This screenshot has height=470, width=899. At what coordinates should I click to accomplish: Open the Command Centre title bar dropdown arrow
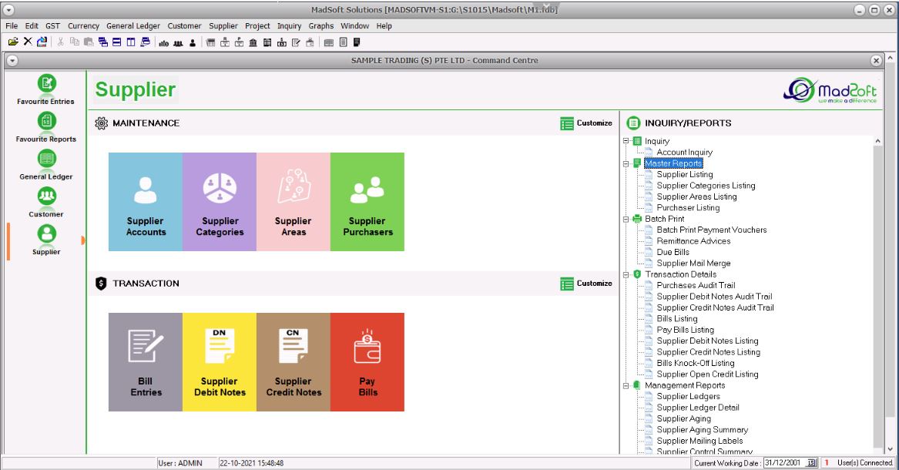tap(12, 60)
